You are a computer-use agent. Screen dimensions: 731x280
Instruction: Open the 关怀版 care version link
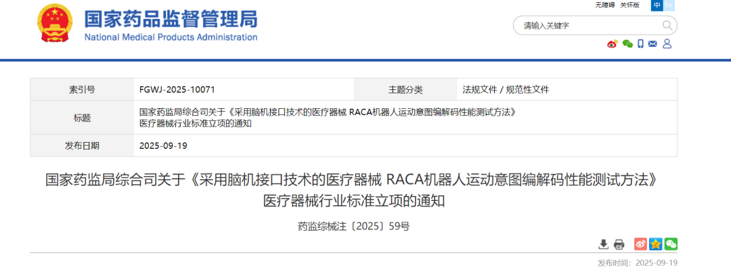coord(629,5)
